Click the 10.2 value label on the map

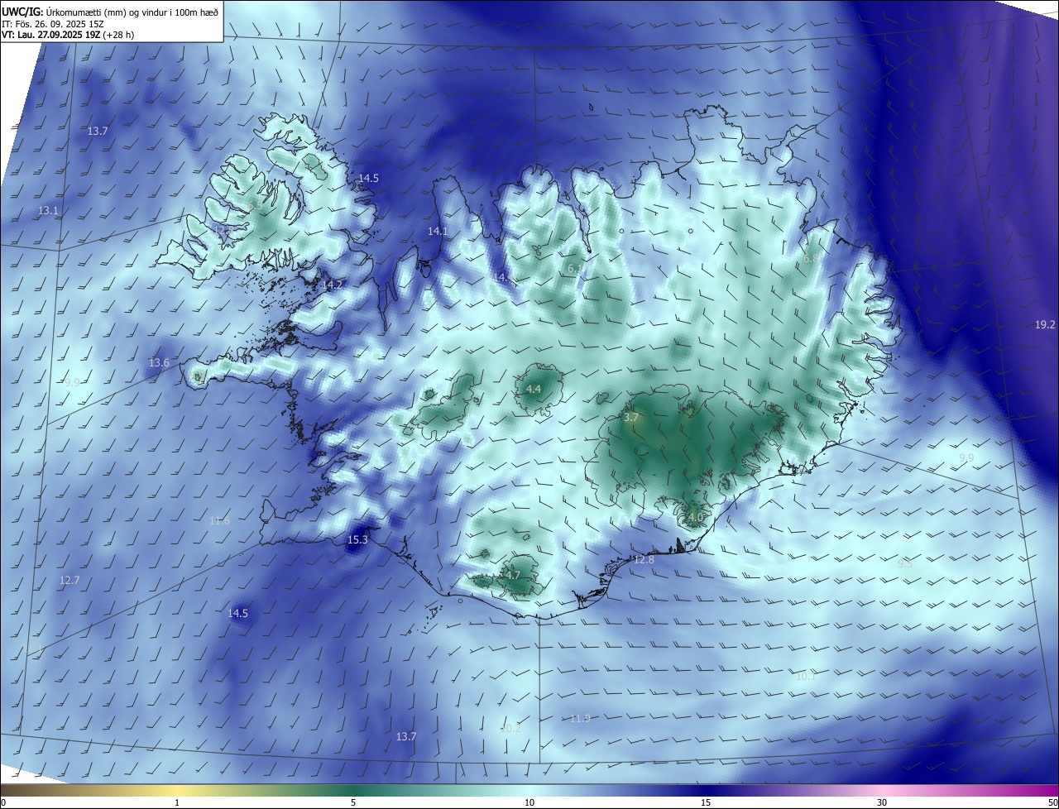[511, 729]
